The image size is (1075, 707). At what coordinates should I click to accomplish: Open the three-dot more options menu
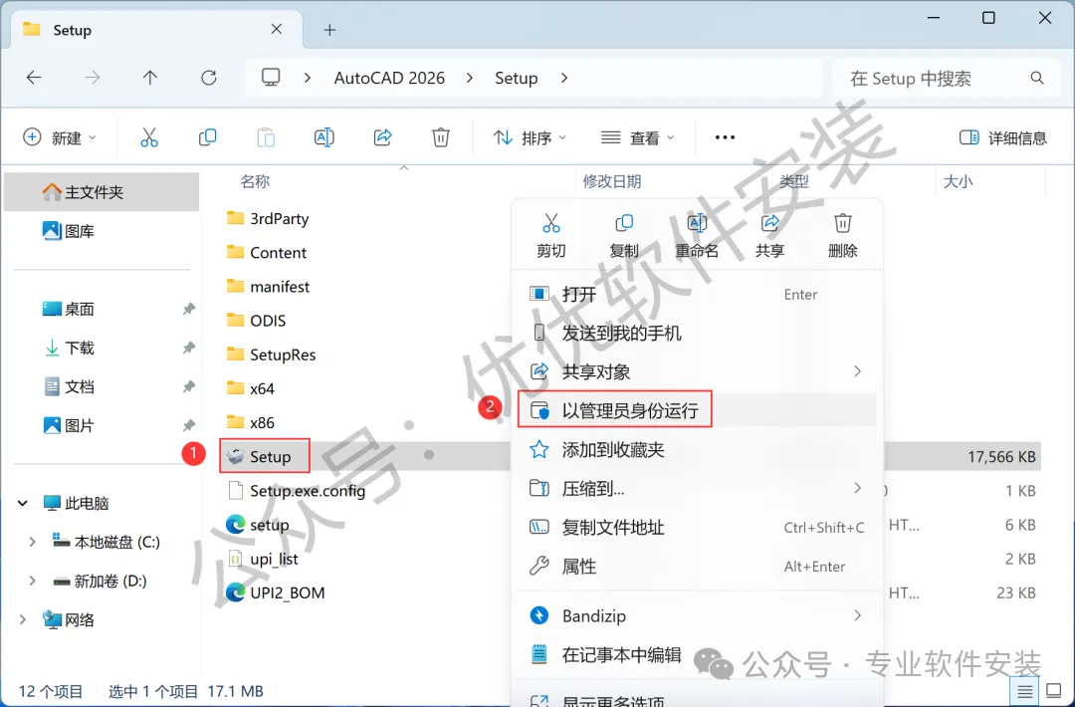[x=725, y=137]
